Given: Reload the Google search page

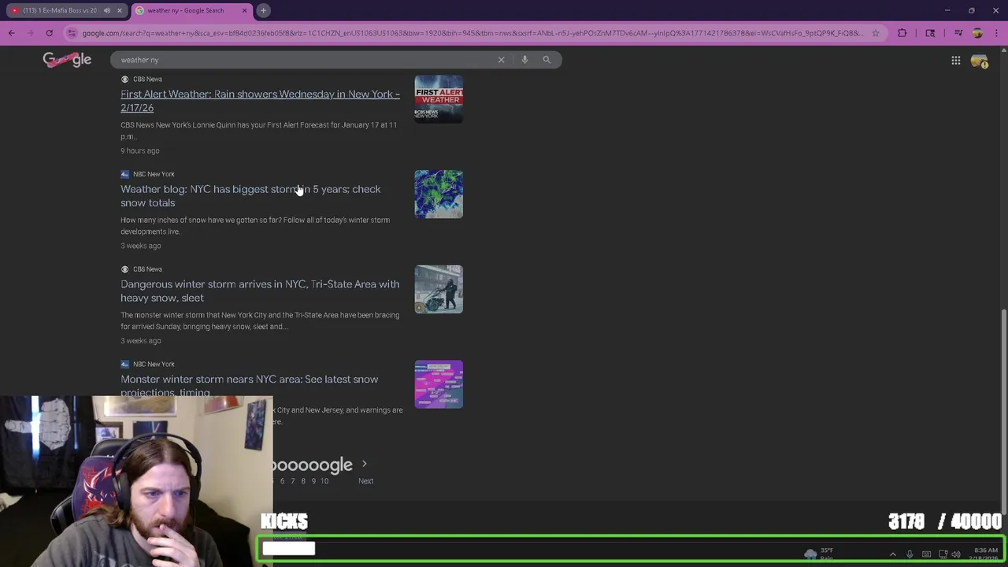Looking at the screenshot, I should pos(49,33).
